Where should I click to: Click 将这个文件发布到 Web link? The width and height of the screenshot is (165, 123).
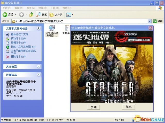23,47
